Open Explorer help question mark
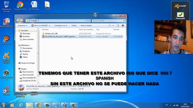This screenshot has width=193, height=108. point(123,25)
